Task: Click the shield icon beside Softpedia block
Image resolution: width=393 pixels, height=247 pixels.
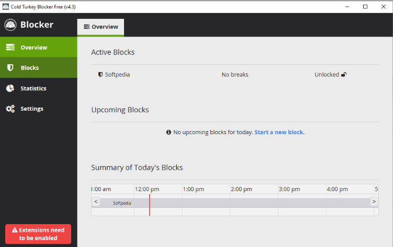Action: tap(100, 75)
